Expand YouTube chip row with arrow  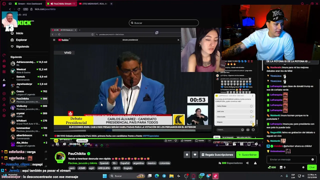(255, 137)
